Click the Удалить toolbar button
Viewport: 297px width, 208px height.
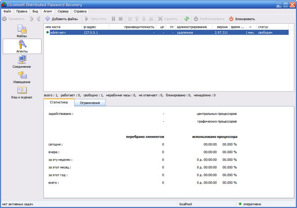pyautogui.click(x=167, y=18)
